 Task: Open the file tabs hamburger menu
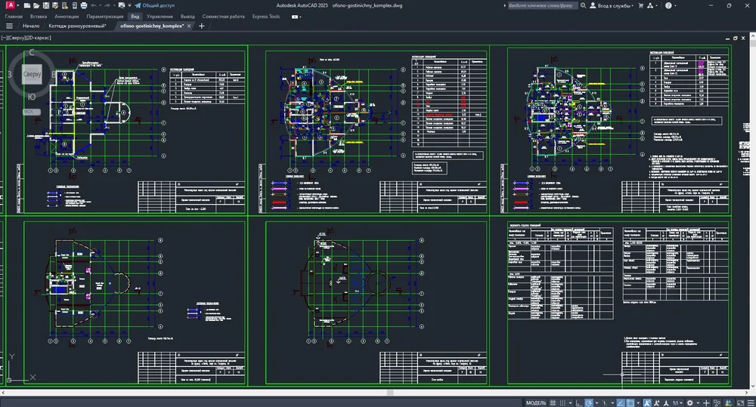[9, 26]
